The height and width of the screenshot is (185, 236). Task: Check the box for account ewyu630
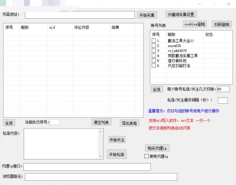click(154, 46)
